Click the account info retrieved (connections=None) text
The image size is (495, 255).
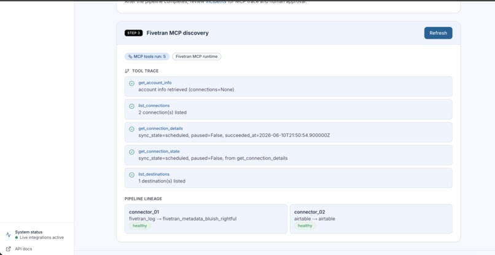tap(186, 90)
